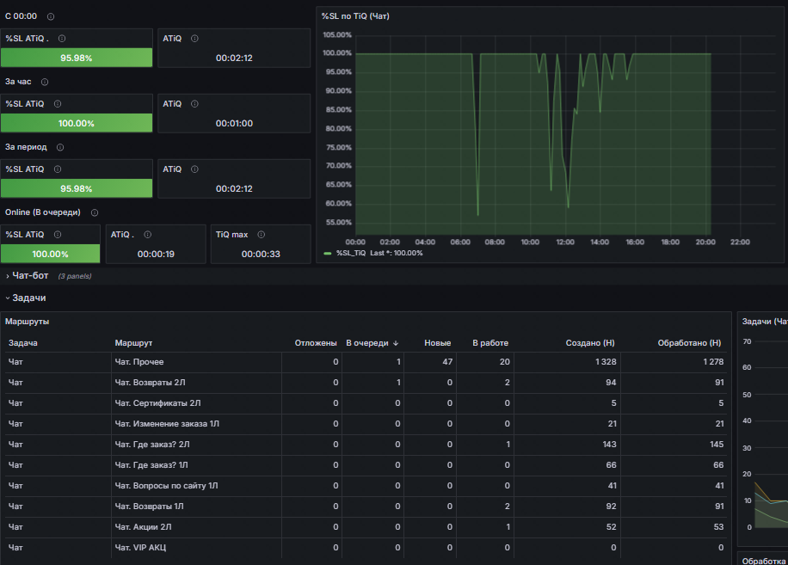Click info icon next to 'С 00:00'
This screenshot has height=565, width=788.
(x=51, y=16)
